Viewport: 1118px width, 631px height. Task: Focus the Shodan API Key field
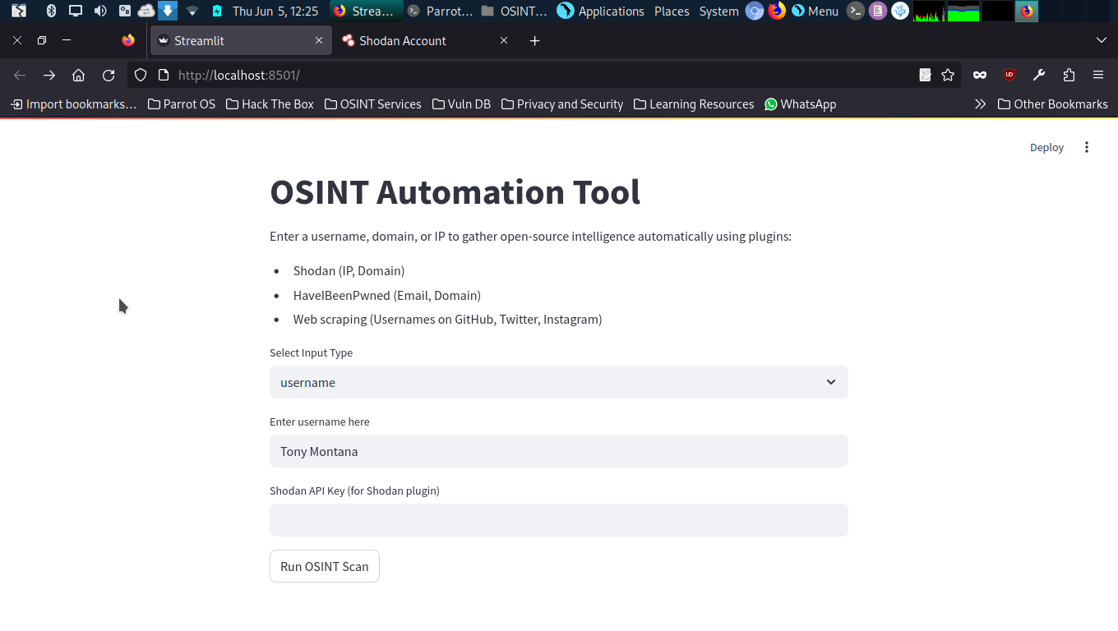(559, 520)
